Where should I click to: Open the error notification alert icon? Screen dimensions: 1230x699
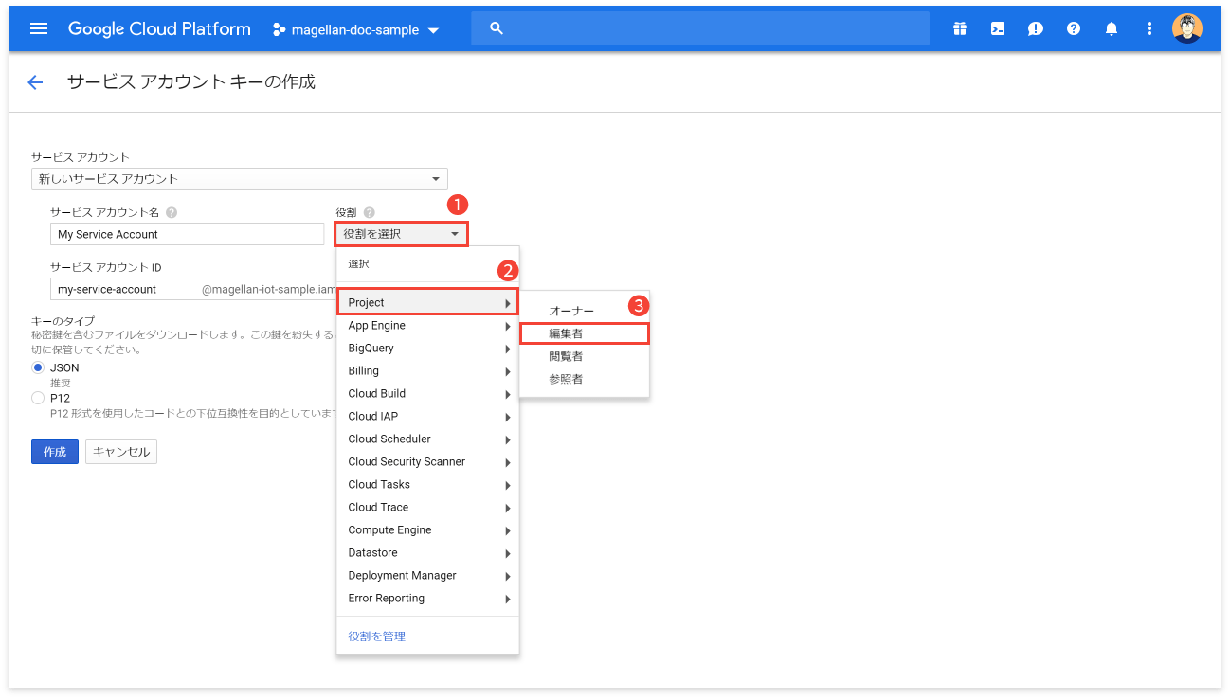[1036, 28]
